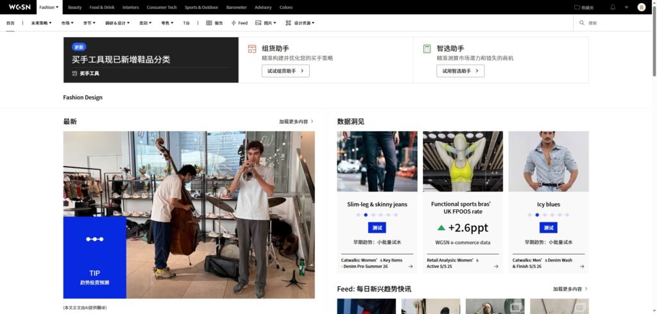This screenshot has width=657, height=314.
Task: Open the notifications bell
Action: [612, 7]
